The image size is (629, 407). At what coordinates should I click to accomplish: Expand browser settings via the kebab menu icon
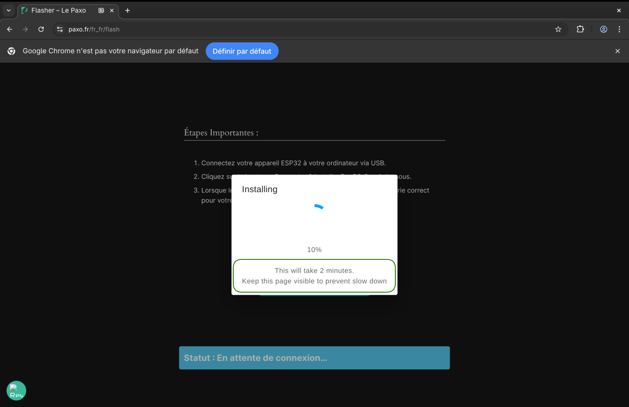[619, 29]
